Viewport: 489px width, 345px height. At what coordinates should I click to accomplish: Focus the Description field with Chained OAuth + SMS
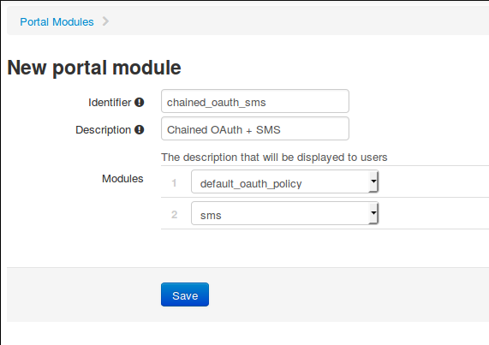[255, 128]
